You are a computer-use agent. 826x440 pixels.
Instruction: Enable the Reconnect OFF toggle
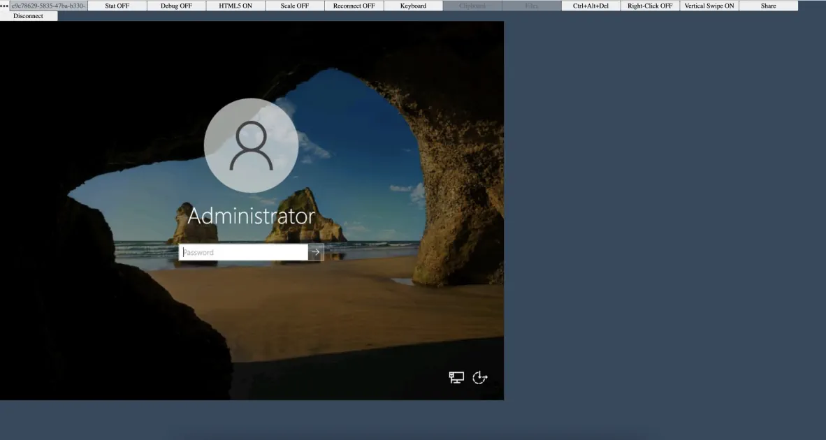click(x=354, y=6)
